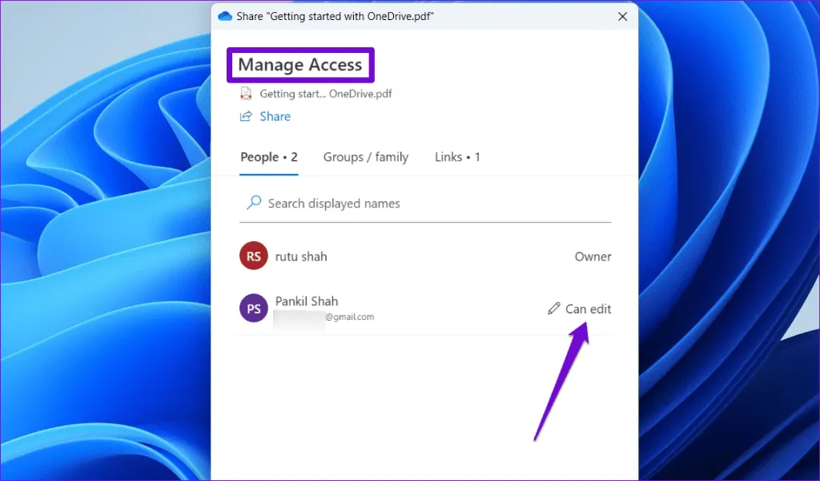This screenshot has width=820, height=481.
Task: Click the Manage Access heading
Action: tap(300, 65)
